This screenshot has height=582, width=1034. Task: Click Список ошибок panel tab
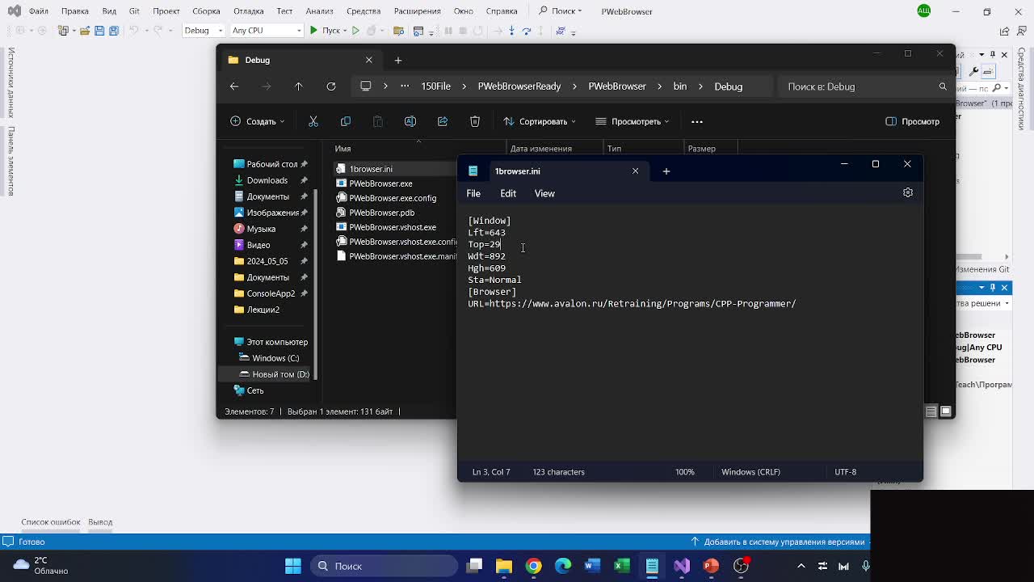[x=51, y=522]
